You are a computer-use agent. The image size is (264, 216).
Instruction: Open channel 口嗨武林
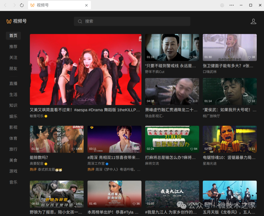coord(210,72)
